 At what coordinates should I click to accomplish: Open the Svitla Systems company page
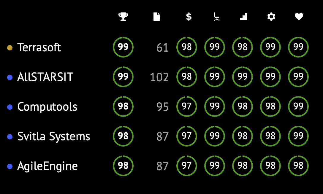pos(53,136)
